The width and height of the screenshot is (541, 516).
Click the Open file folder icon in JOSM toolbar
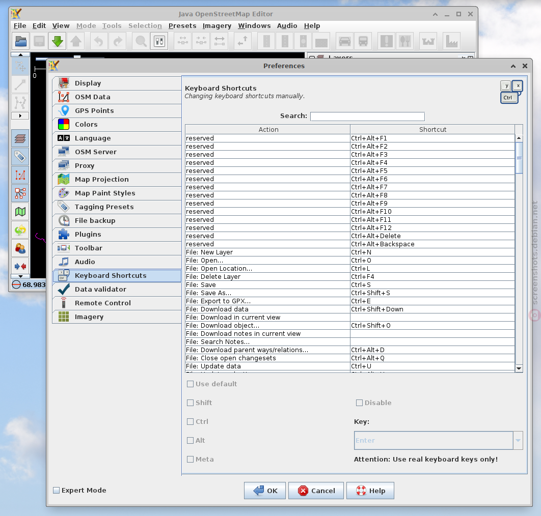21,41
